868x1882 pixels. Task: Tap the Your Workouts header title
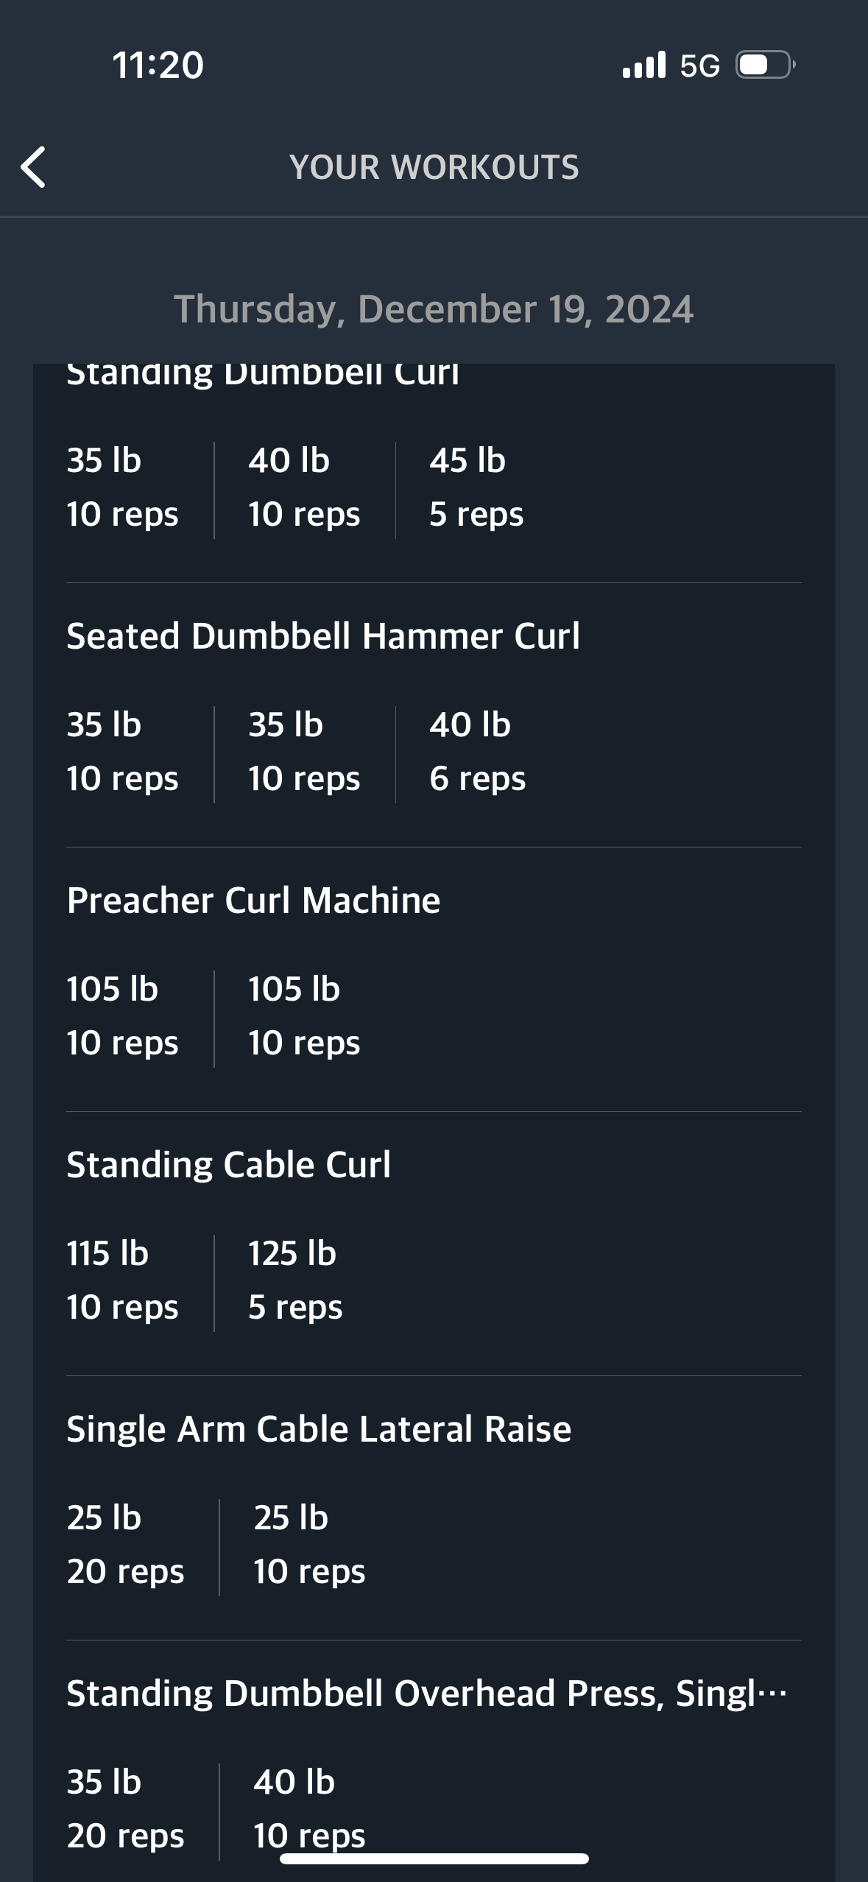click(x=434, y=167)
